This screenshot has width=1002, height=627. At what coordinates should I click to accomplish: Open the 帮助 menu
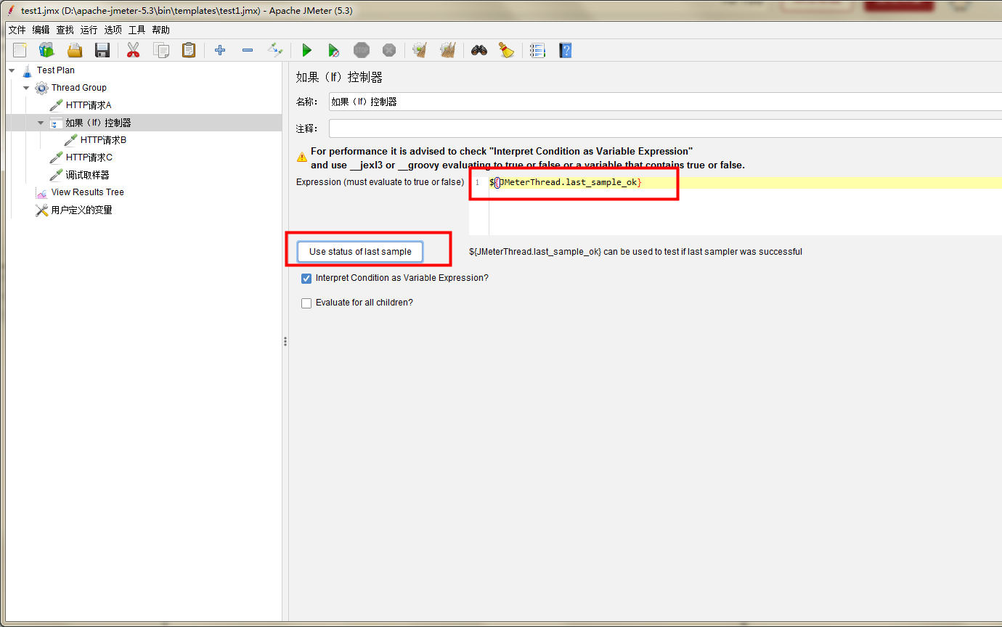point(161,30)
